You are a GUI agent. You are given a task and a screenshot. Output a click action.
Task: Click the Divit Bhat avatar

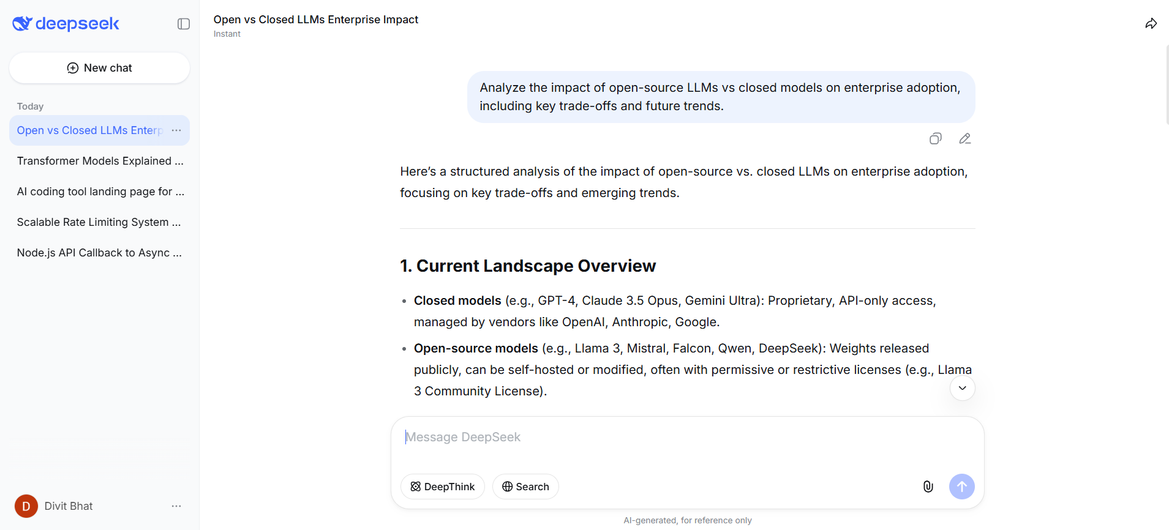coord(26,506)
